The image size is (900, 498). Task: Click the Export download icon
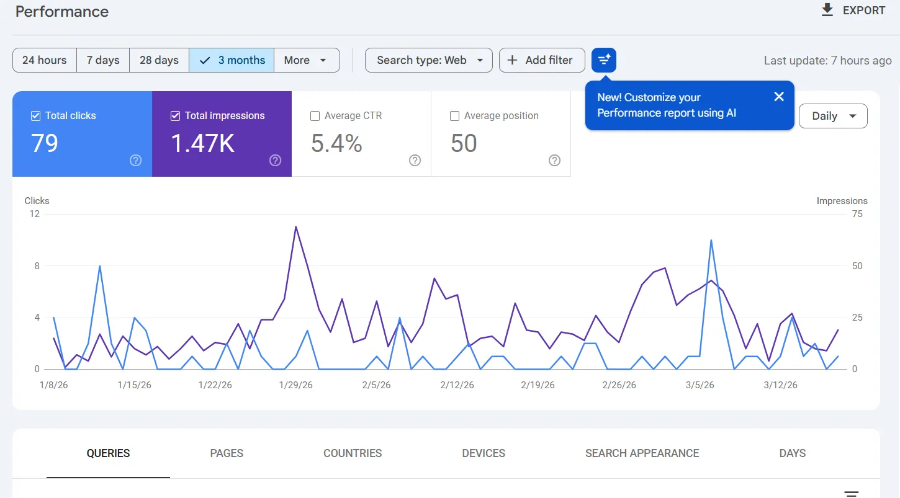pos(827,11)
